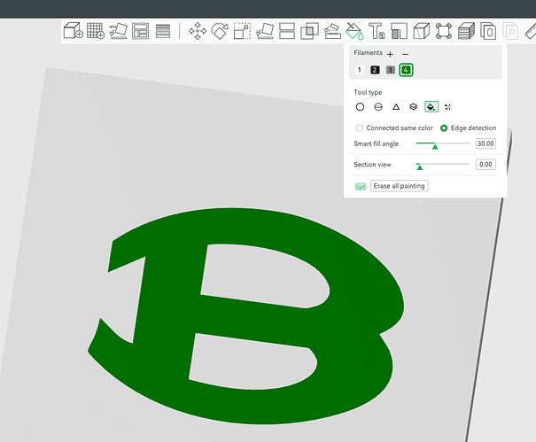Viewport: 536px width, 442px height.
Task: Click the ruler measure icon
Action: coord(531,31)
